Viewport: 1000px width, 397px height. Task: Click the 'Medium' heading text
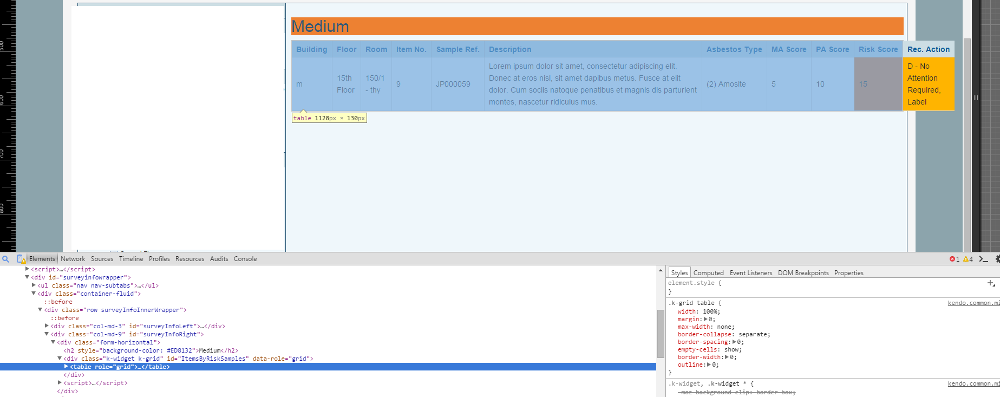(x=320, y=27)
